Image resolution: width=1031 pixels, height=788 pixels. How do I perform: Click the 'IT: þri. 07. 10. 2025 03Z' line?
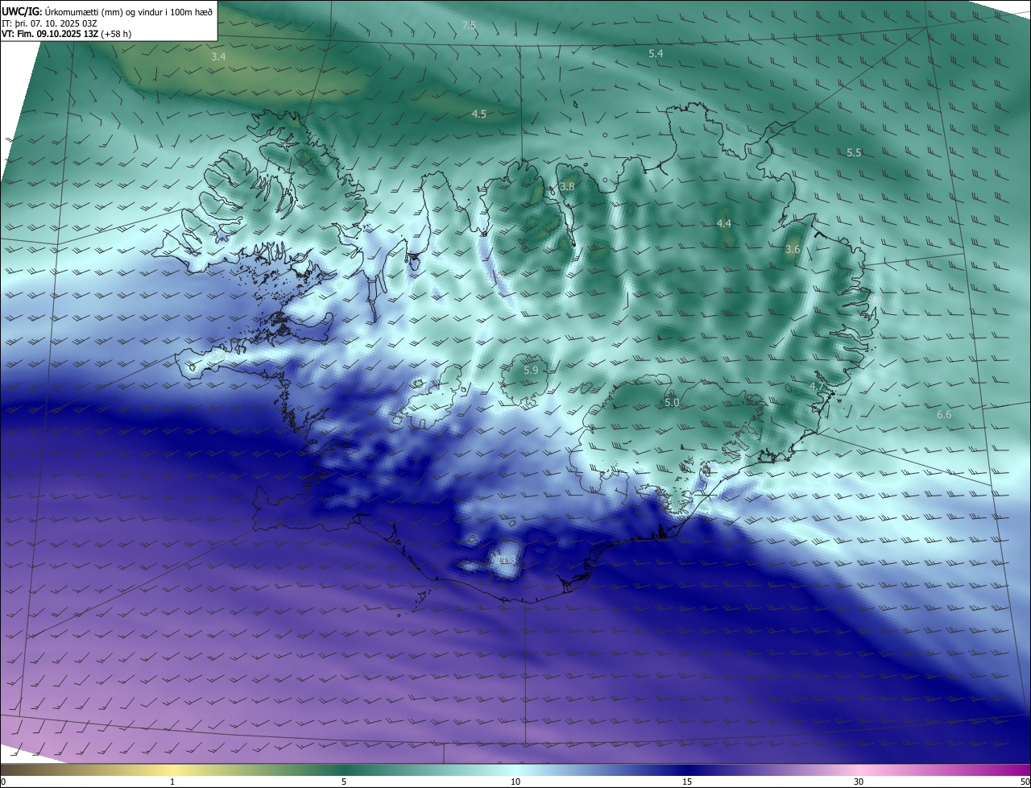coord(50,23)
